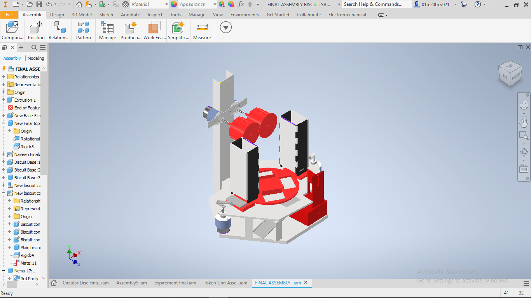The width and height of the screenshot is (531, 298).
Task: Click Search Help & Commands field
Action: 377,4
